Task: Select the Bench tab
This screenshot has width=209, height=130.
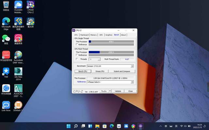Action: (116, 35)
